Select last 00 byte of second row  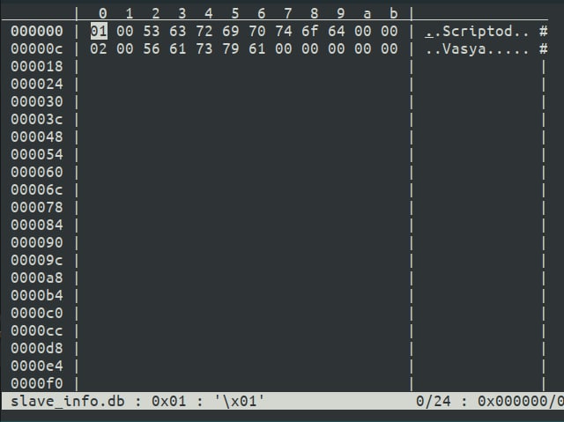click(x=390, y=48)
